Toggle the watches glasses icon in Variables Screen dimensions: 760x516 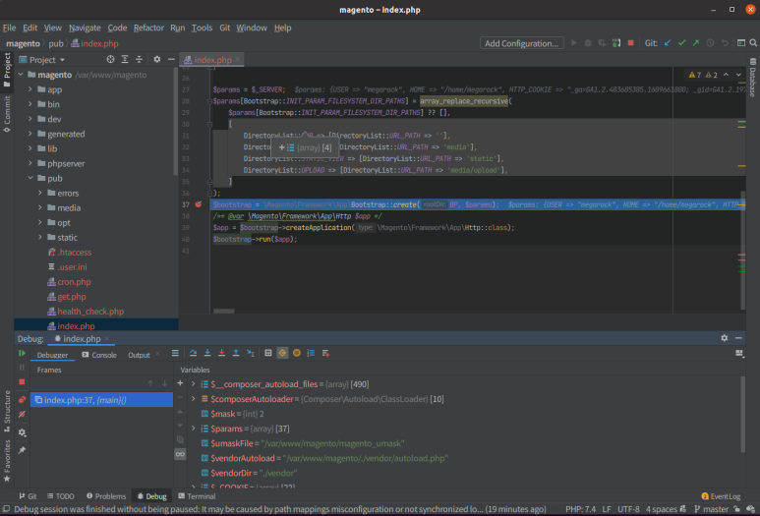[x=180, y=454]
